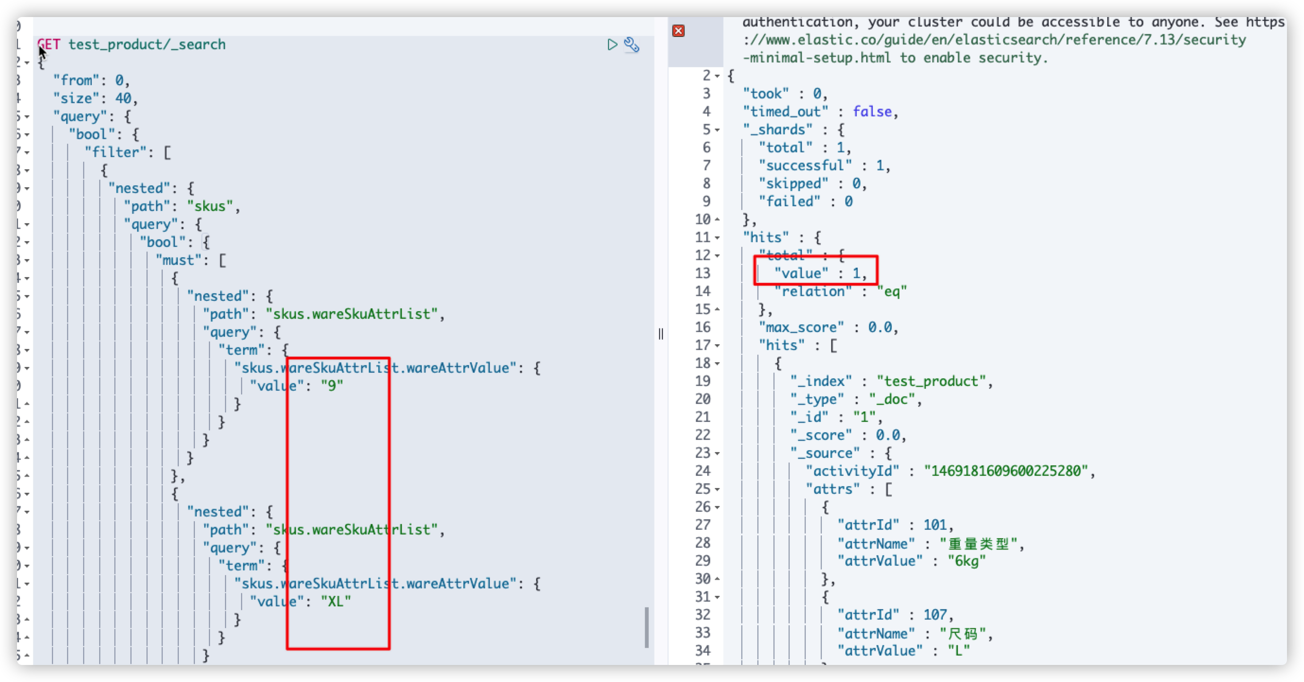Viewport: 1304px width, 682px height.
Task: Click the request editor vertical scrollbar
Action: coord(646,627)
